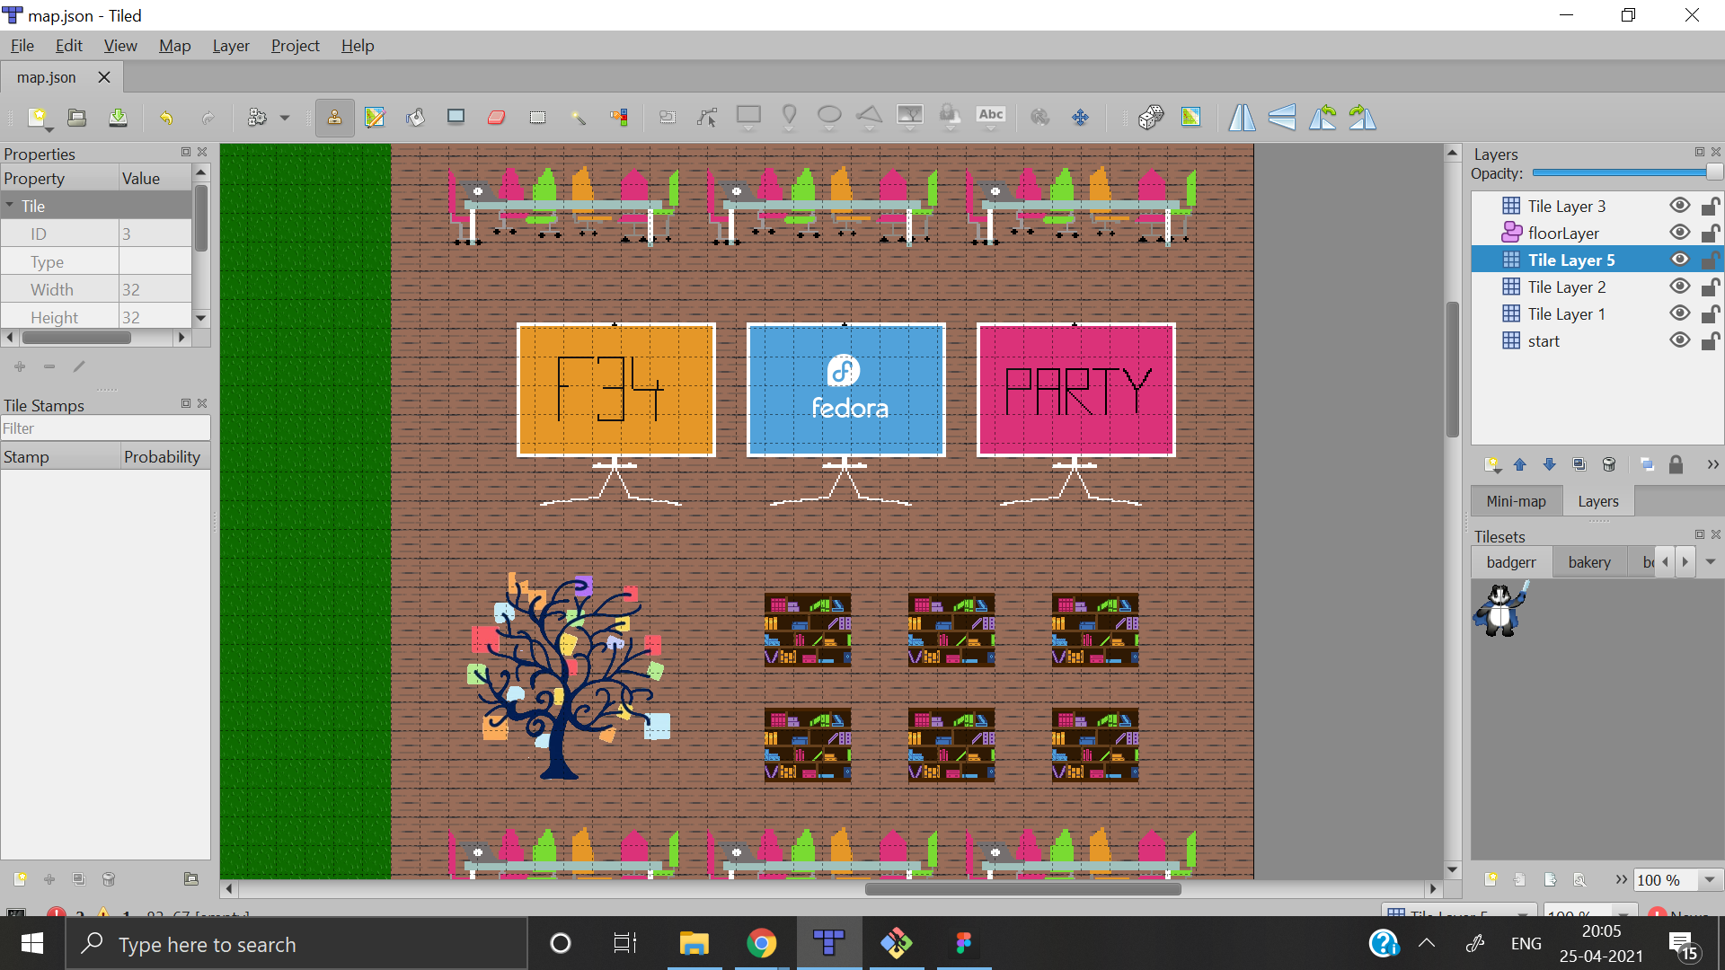1725x970 pixels.
Task: Click the Tile Stamps Filter field
Action: (105, 428)
